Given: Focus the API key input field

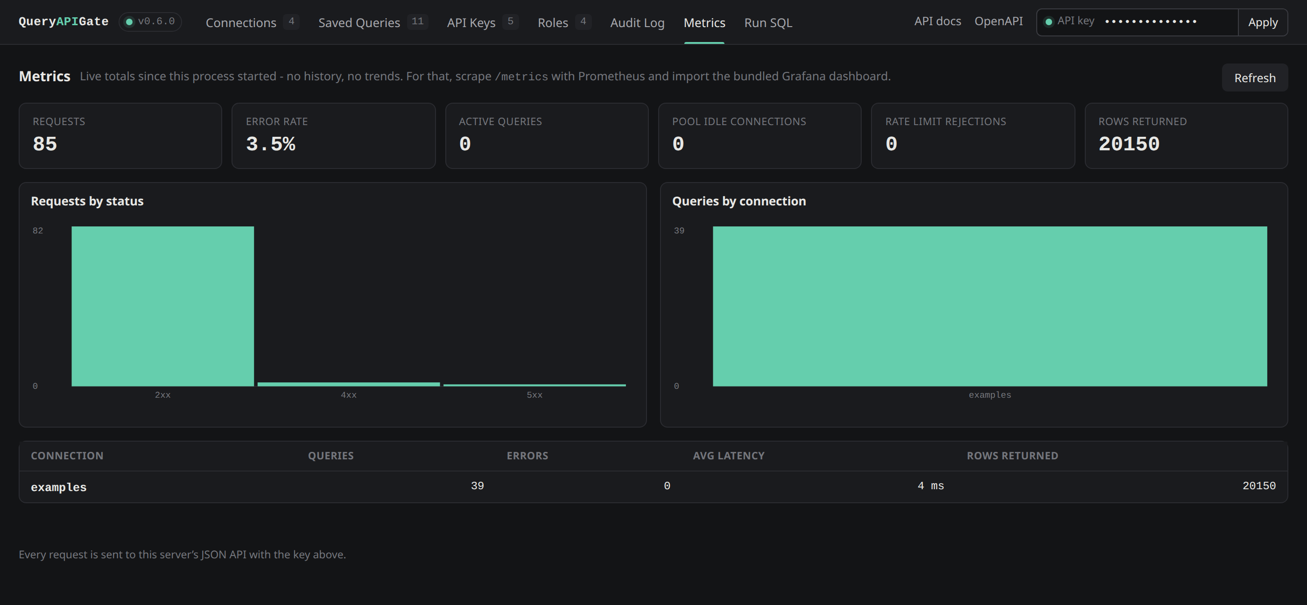Looking at the screenshot, I should click(x=1168, y=22).
